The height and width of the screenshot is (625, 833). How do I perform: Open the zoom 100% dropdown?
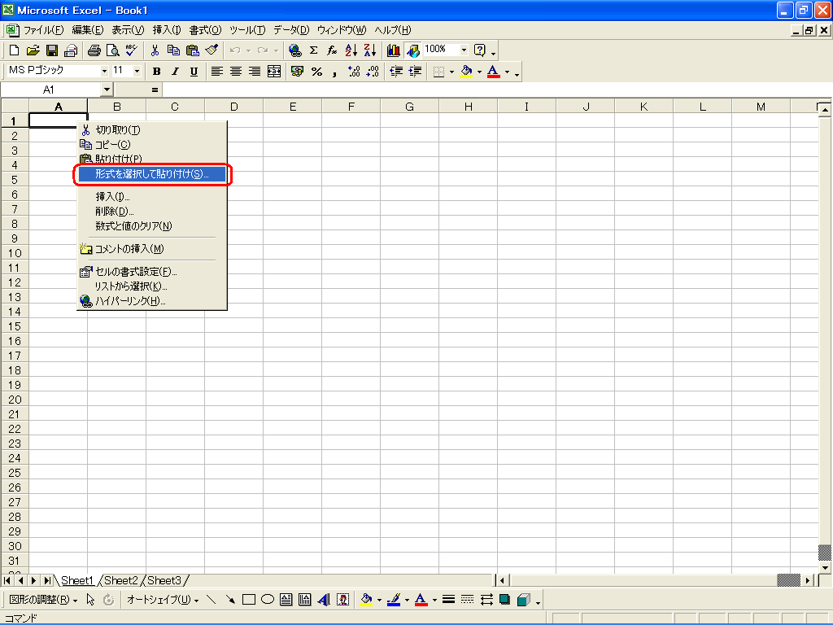464,50
